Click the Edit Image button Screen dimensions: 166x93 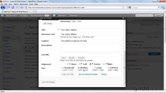coord(48,24)
